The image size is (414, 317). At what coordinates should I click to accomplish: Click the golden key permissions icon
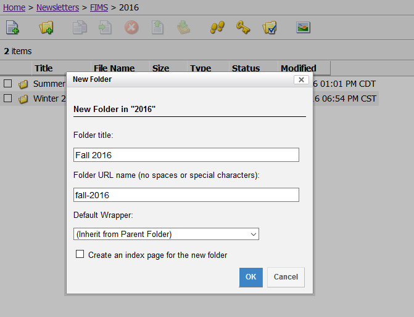pyautogui.click(x=243, y=28)
